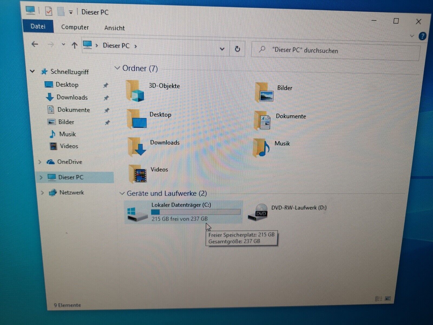Open the Musik folder in the main pane

[x=261, y=148]
